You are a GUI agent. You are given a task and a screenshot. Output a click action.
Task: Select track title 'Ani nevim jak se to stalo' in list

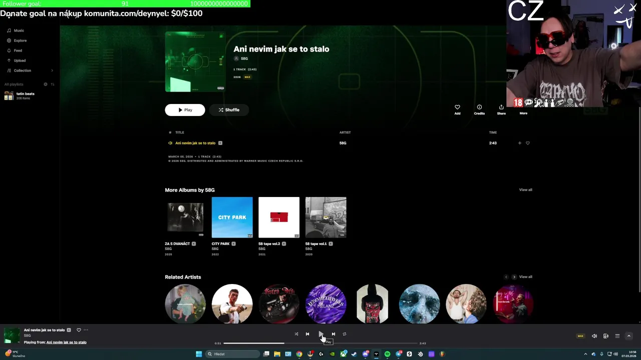[195, 143]
